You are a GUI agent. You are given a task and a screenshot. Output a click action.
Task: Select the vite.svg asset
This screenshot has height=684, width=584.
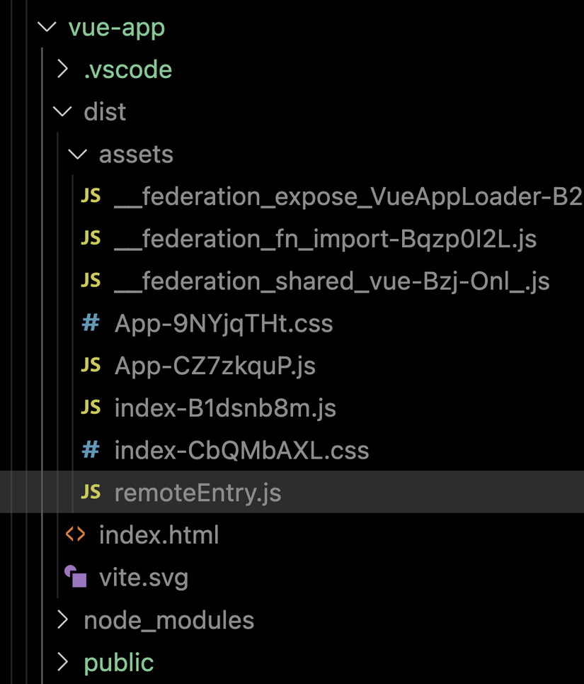(143, 577)
